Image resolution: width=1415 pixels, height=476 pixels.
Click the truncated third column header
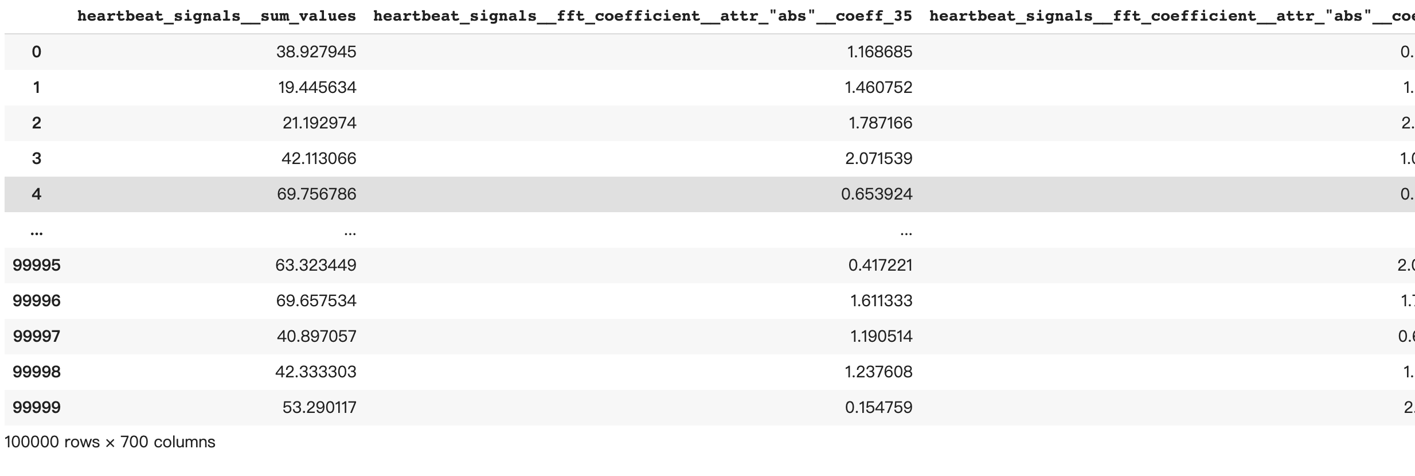(1171, 16)
